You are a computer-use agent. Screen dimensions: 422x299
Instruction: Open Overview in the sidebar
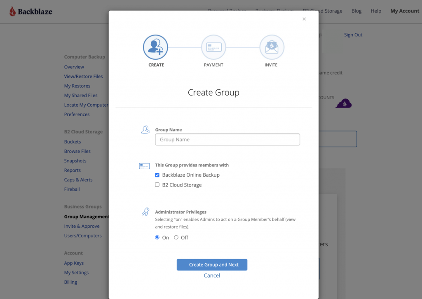click(74, 67)
